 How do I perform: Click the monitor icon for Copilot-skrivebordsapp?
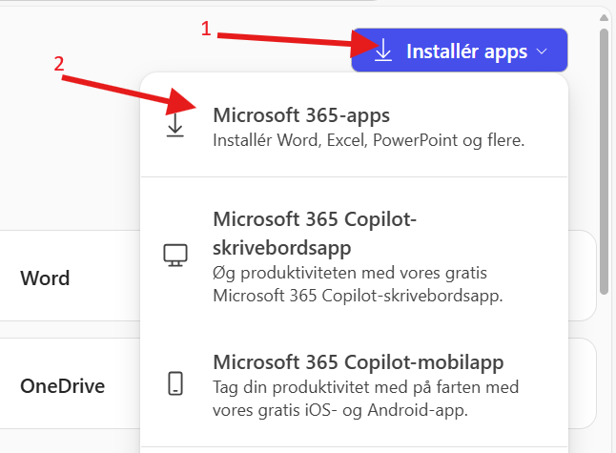click(x=175, y=255)
